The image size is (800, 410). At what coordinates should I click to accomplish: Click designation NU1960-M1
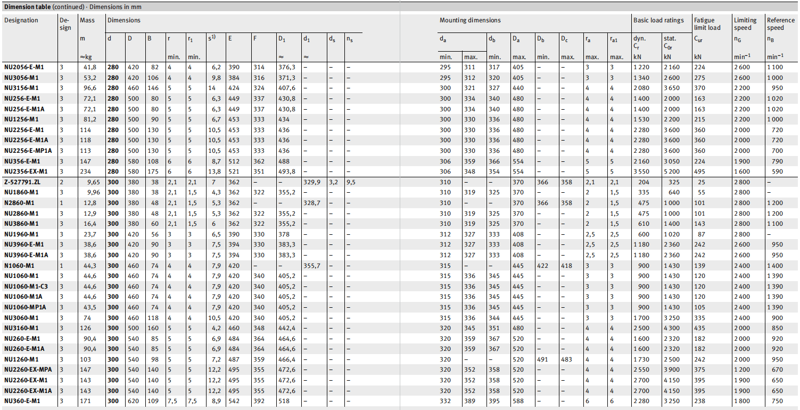coord(21,234)
